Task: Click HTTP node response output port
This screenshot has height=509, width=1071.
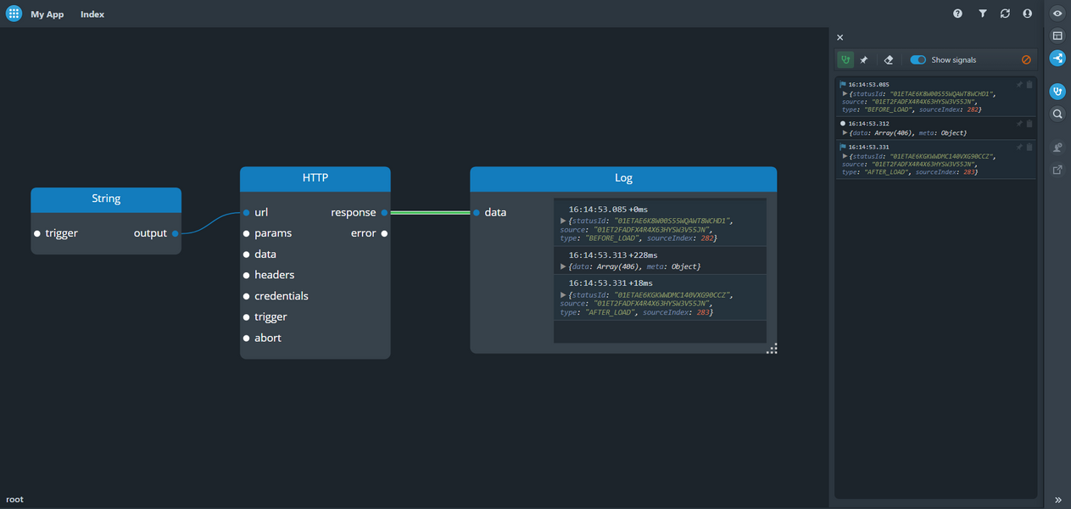Action: tap(384, 213)
